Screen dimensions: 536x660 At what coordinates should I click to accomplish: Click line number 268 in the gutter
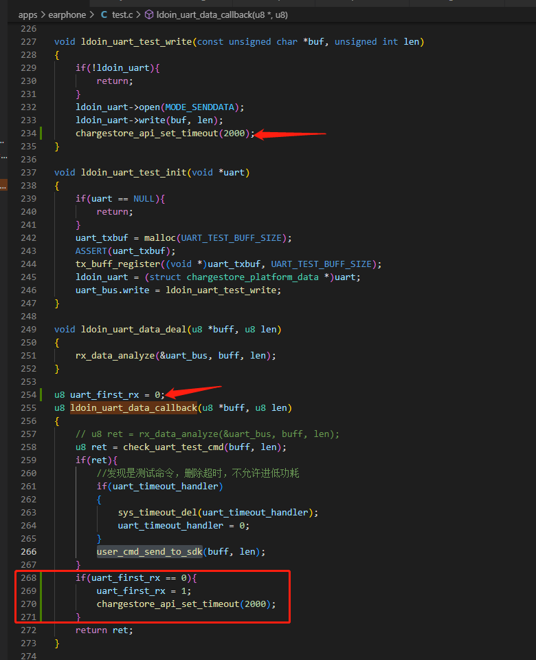(x=29, y=577)
